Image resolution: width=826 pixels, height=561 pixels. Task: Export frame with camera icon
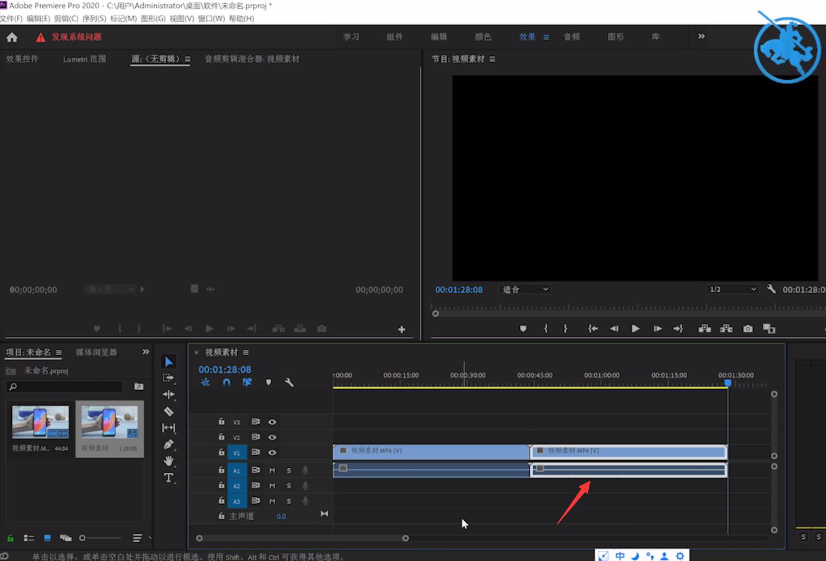coord(748,329)
